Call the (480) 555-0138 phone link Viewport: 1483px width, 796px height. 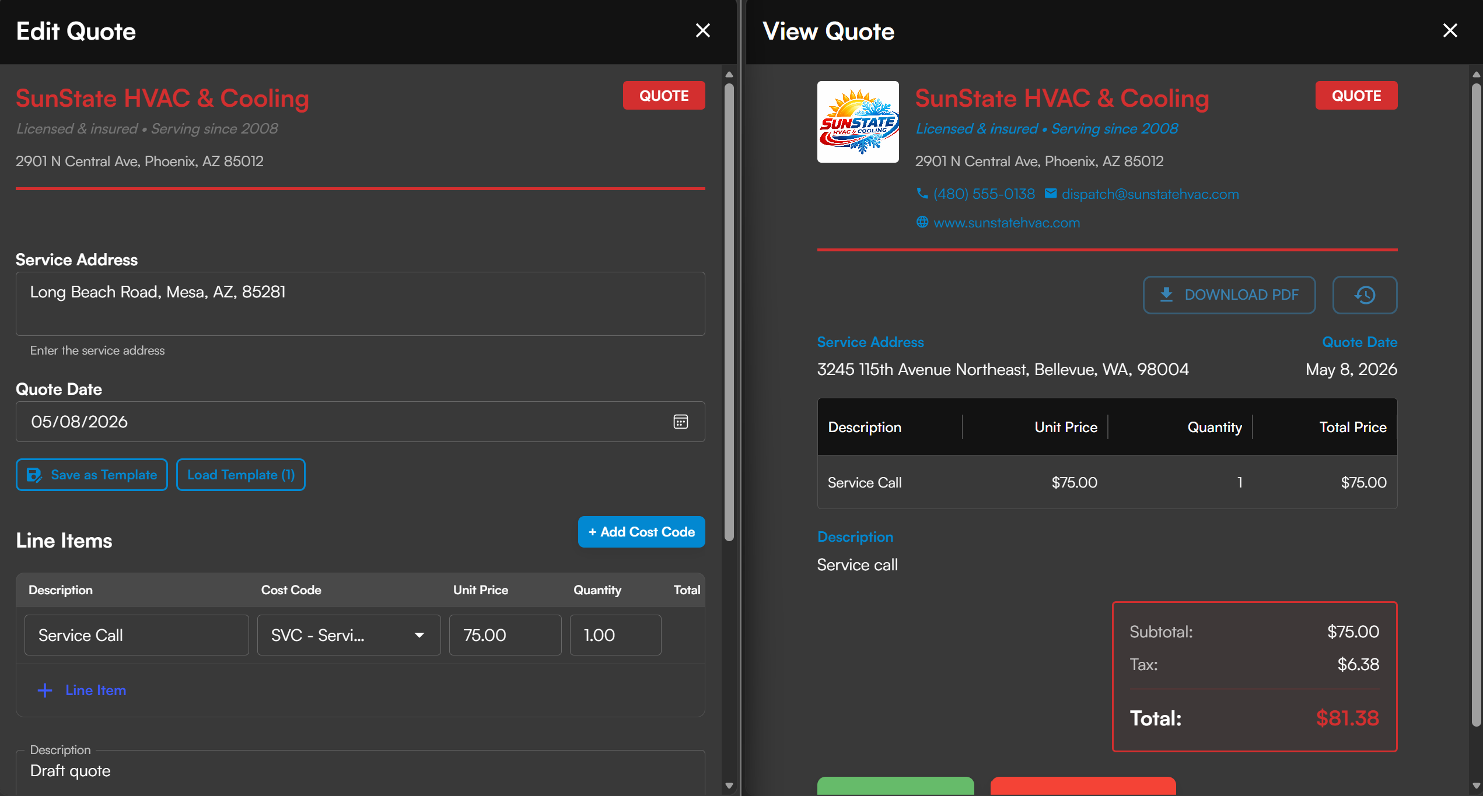pos(984,194)
